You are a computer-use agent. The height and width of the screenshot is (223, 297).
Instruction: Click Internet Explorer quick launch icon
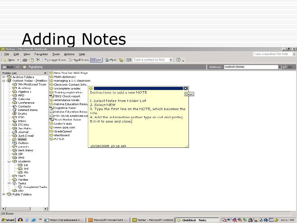point(34,220)
